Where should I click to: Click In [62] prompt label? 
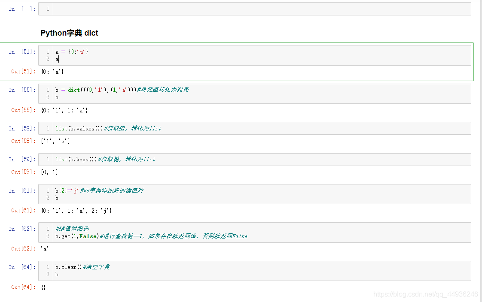click(22, 229)
